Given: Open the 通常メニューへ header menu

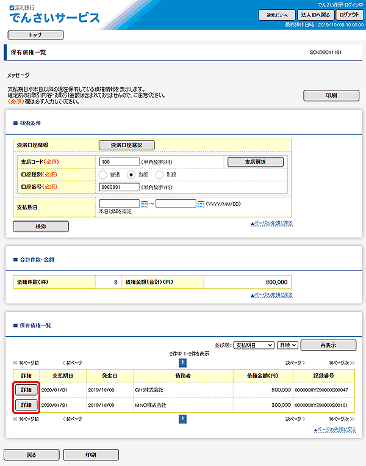Looking at the screenshot, I should [x=277, y=15].
